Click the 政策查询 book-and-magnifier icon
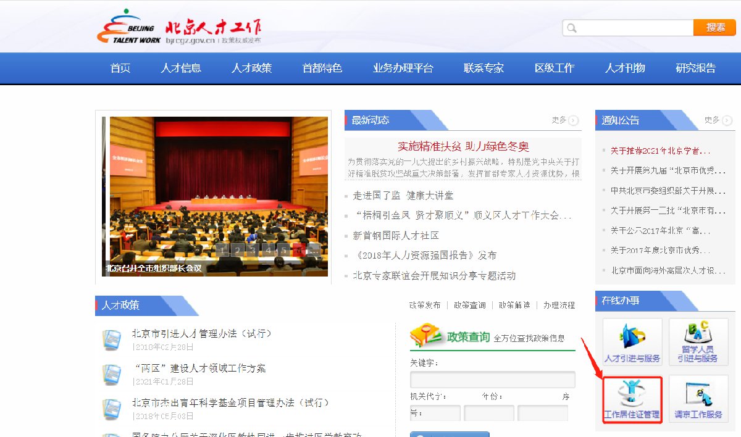The image size is (741, 437). 427,336
